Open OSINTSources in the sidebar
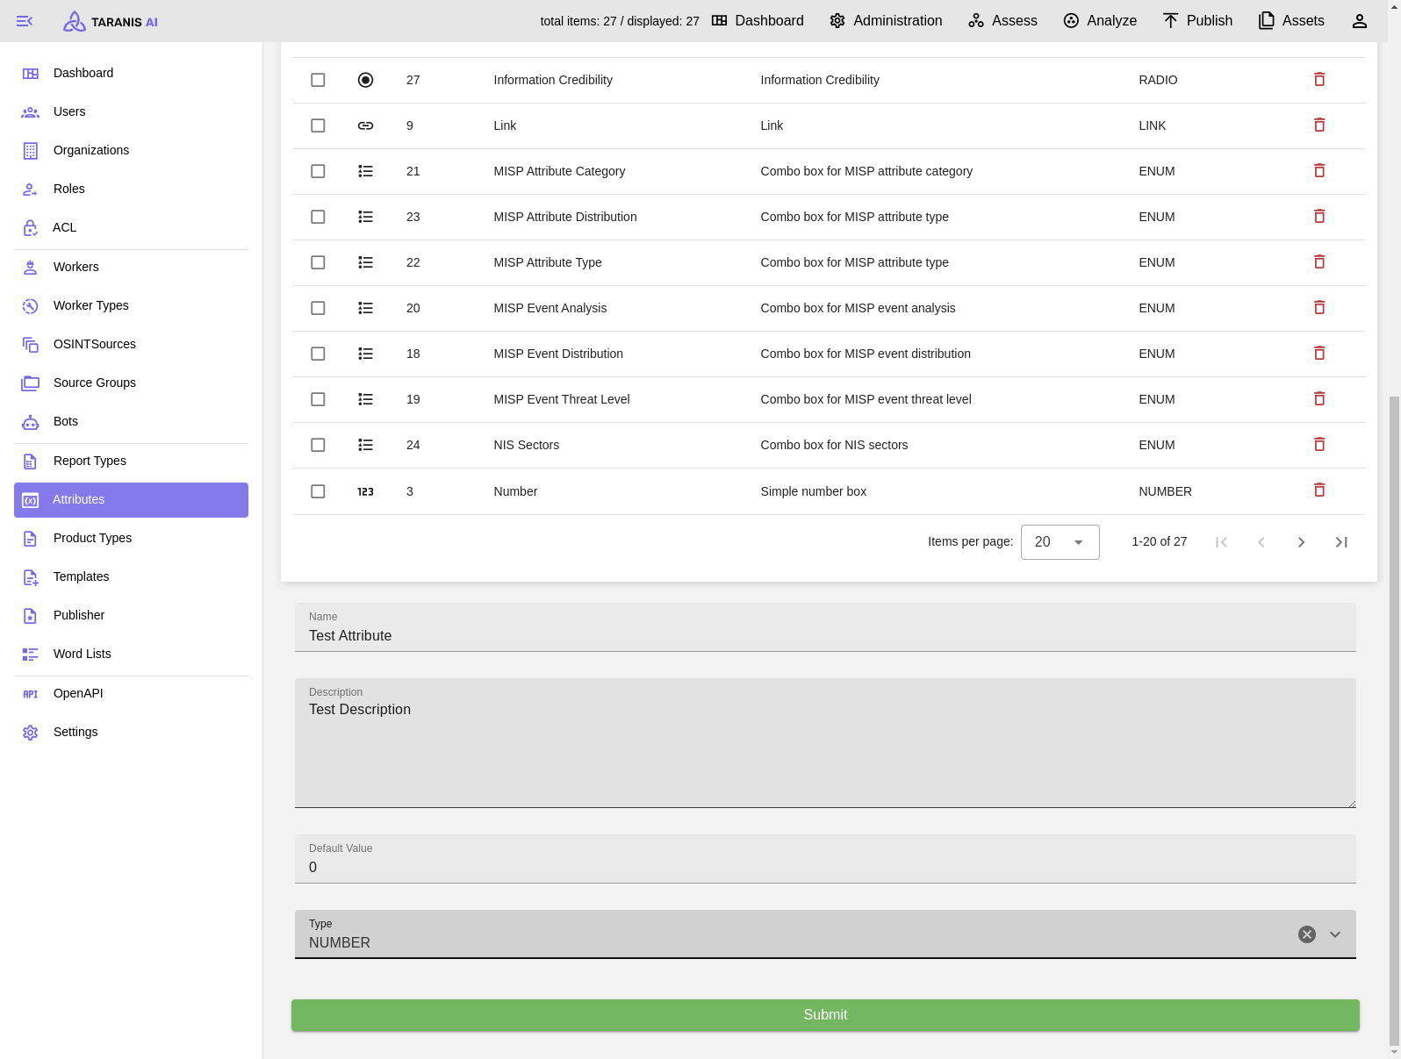1401x1059 pixels. (131, 344)
